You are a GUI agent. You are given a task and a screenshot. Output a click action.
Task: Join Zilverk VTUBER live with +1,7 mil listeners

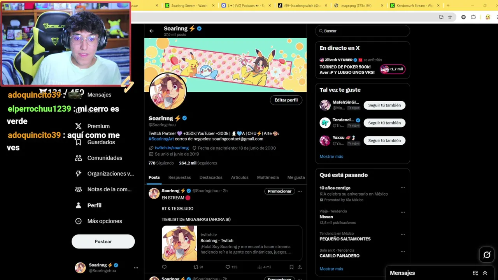click(x=392, y=69)
